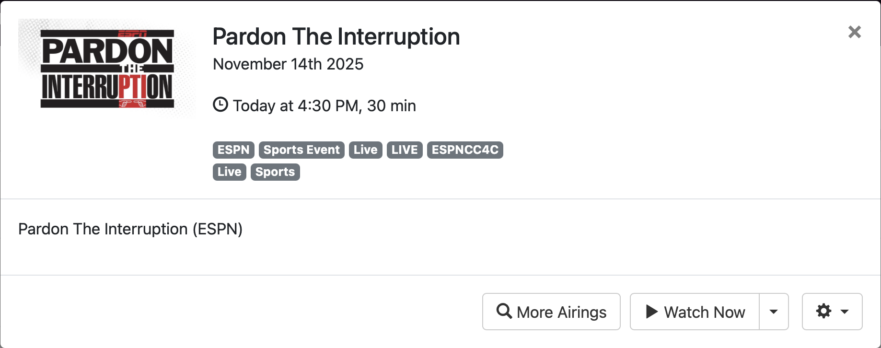Click the Live tag left of Sports

point(229,172)
